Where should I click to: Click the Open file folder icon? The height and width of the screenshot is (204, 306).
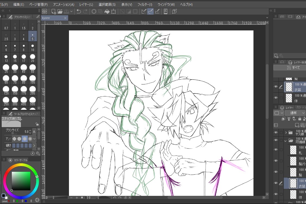pos(60,11)
